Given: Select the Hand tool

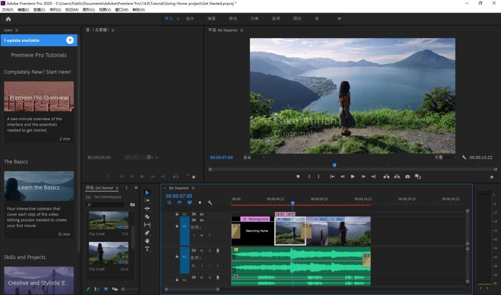Looking at the screenshot, I should [147, 241].
